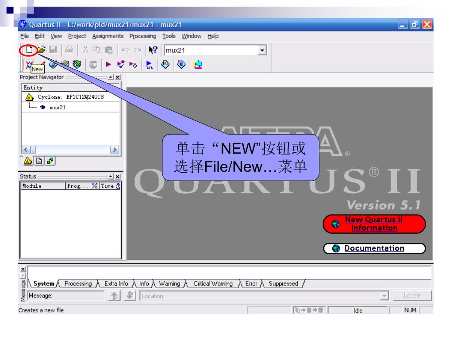Image resolution: width=453 pixels, height=340 pixels.
Task: Open the File menu
Action: [x=25, y=36]
